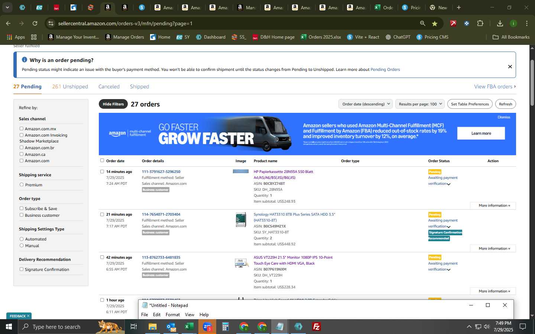Open Notepad's Format menu
This screenshot has height=334, width=535.
pyautogui.click(x=173, y=314)
